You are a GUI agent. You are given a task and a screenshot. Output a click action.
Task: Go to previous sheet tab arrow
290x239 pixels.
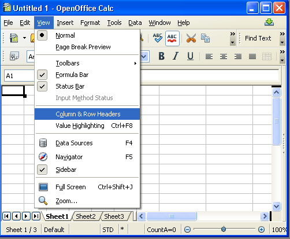click(16, 216)
